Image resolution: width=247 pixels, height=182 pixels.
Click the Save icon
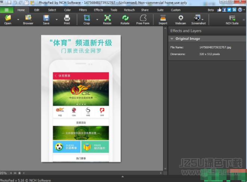(x=46, y=19)
